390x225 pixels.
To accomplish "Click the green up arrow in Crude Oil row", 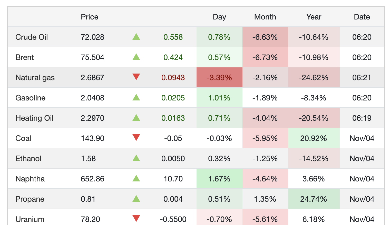I will click(136, 37).
